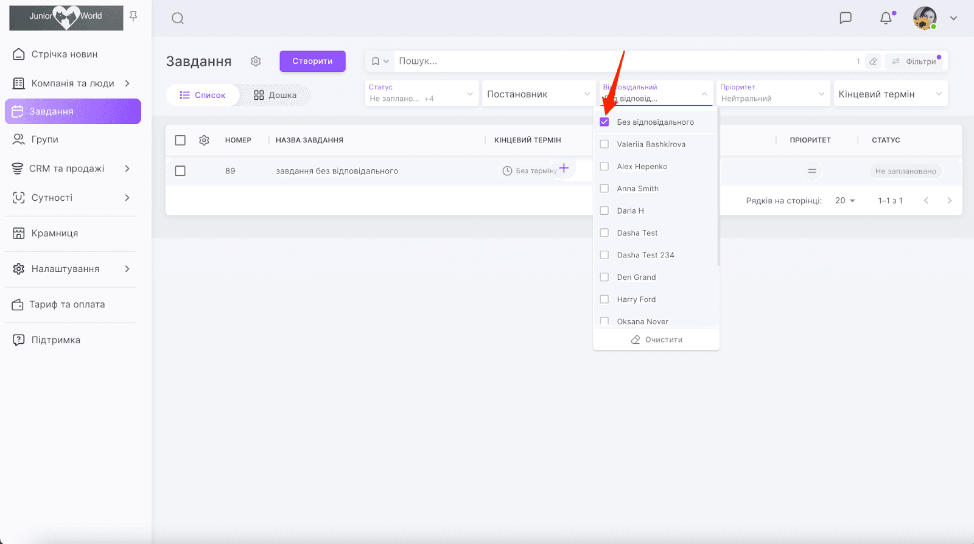Expand the Пріоритет filter dropdown
The height and width of the screenshot is (544, 974).
(772, 94)
